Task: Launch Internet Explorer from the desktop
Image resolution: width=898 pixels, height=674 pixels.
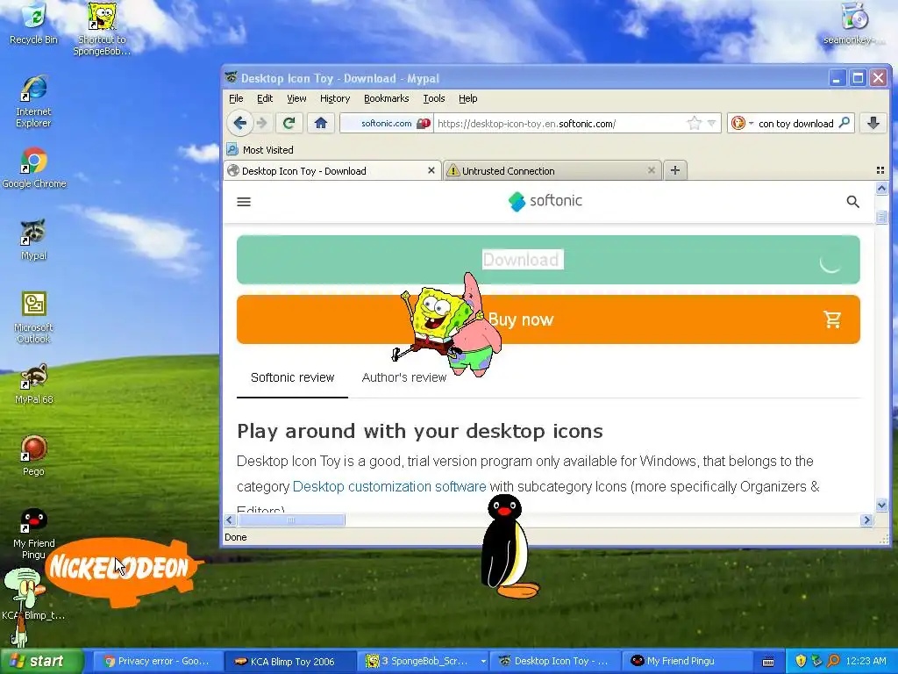Action: [x=34, y=102]
